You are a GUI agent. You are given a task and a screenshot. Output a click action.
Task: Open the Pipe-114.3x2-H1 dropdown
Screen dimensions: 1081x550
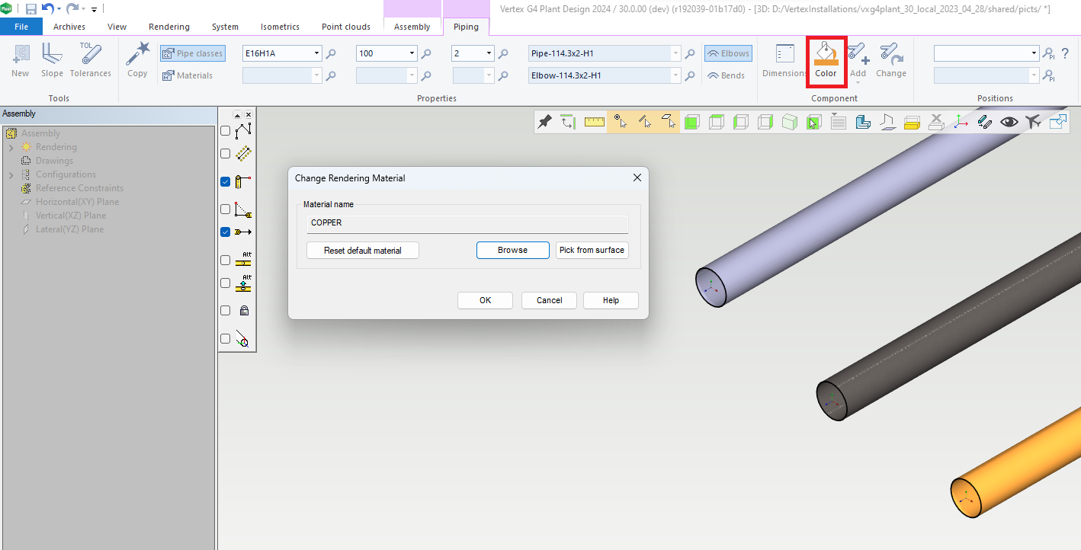674,53
